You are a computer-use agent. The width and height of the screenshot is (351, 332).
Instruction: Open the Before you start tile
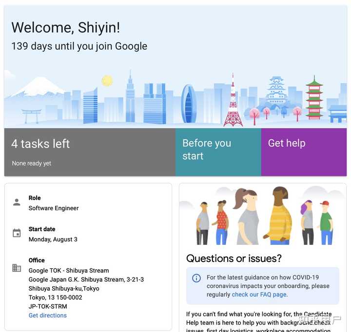click(218, 152)
